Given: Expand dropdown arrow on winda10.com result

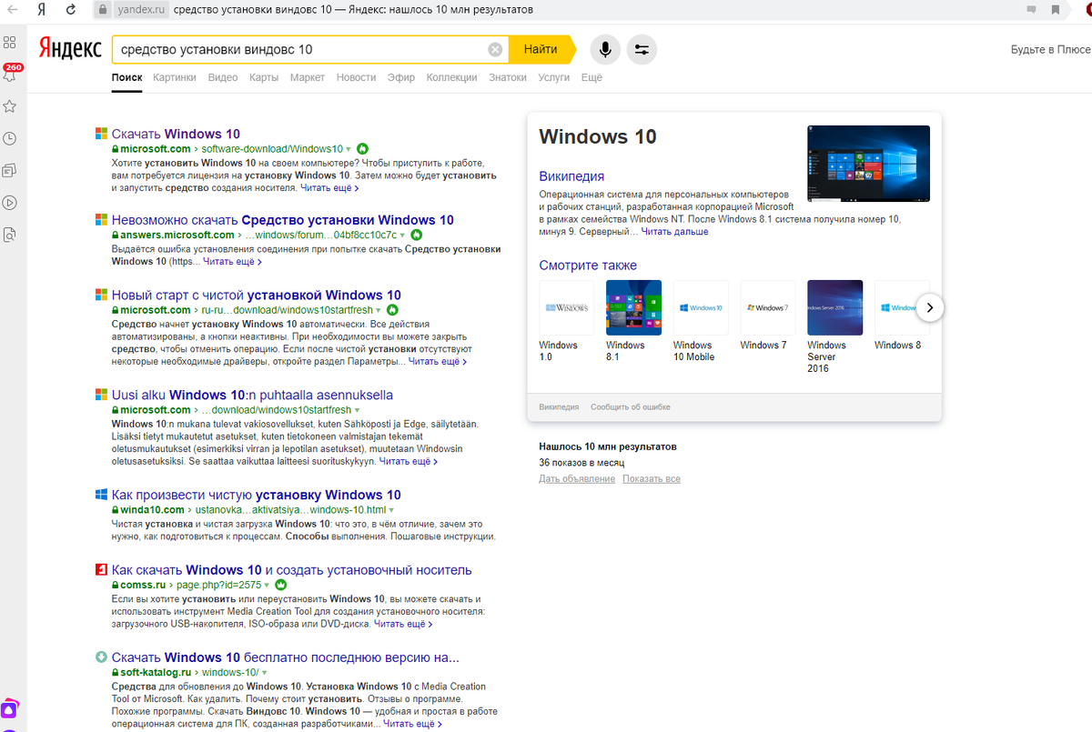Looking at the screenshot, I should pos(390,510).
